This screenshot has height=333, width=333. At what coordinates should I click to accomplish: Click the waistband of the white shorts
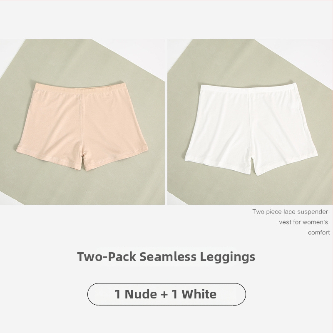249,89
